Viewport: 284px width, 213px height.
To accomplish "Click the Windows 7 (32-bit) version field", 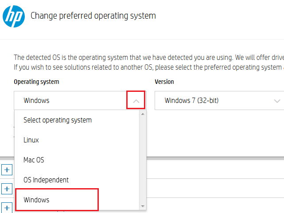I will (219, 101).
